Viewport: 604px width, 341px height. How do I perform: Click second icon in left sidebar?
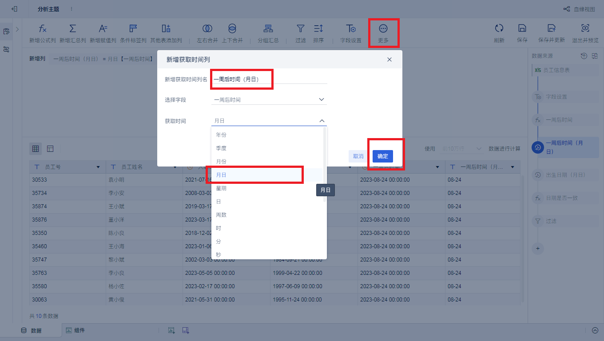[x=6, y=49]
